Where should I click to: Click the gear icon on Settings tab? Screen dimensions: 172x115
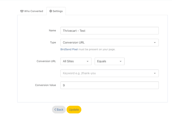click(x=51, y=11)
